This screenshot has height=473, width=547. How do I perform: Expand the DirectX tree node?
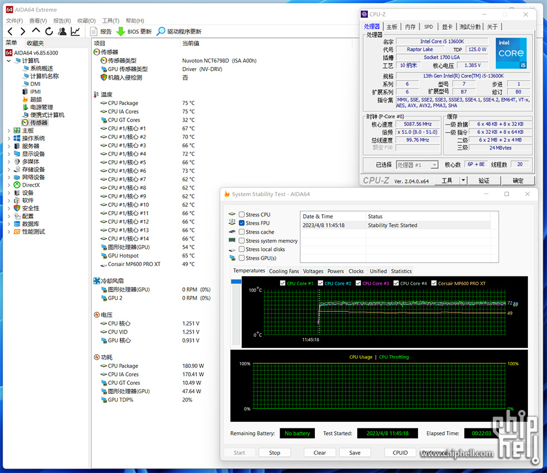(9, 185)
